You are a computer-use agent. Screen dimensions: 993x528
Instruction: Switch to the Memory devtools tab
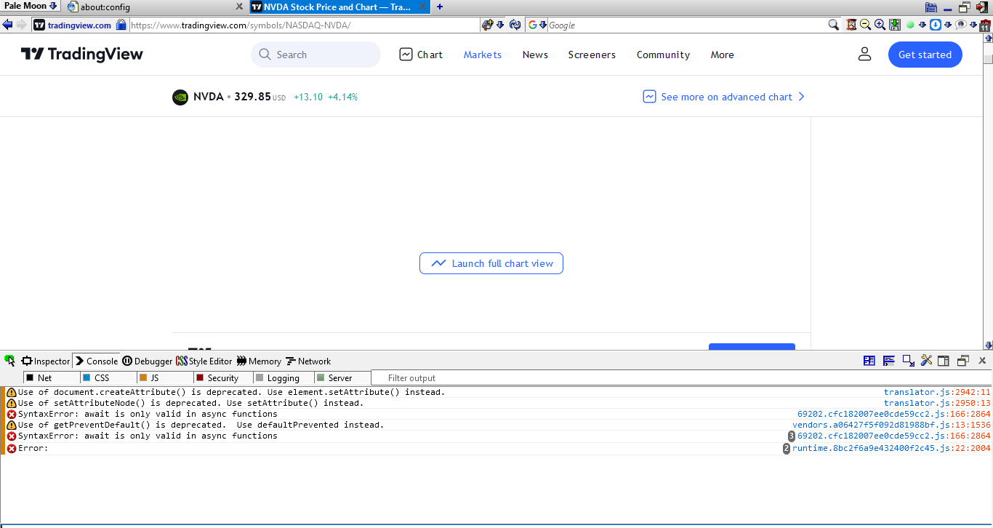(259, 361)
